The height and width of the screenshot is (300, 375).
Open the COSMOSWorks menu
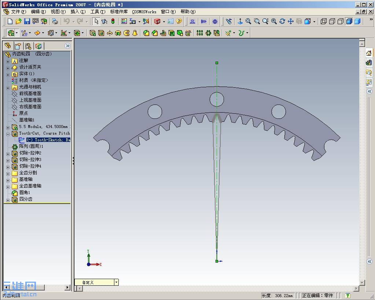coord(144,12)
